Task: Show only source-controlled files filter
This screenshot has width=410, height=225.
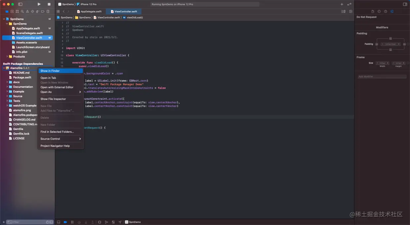Action: point(51,222)
